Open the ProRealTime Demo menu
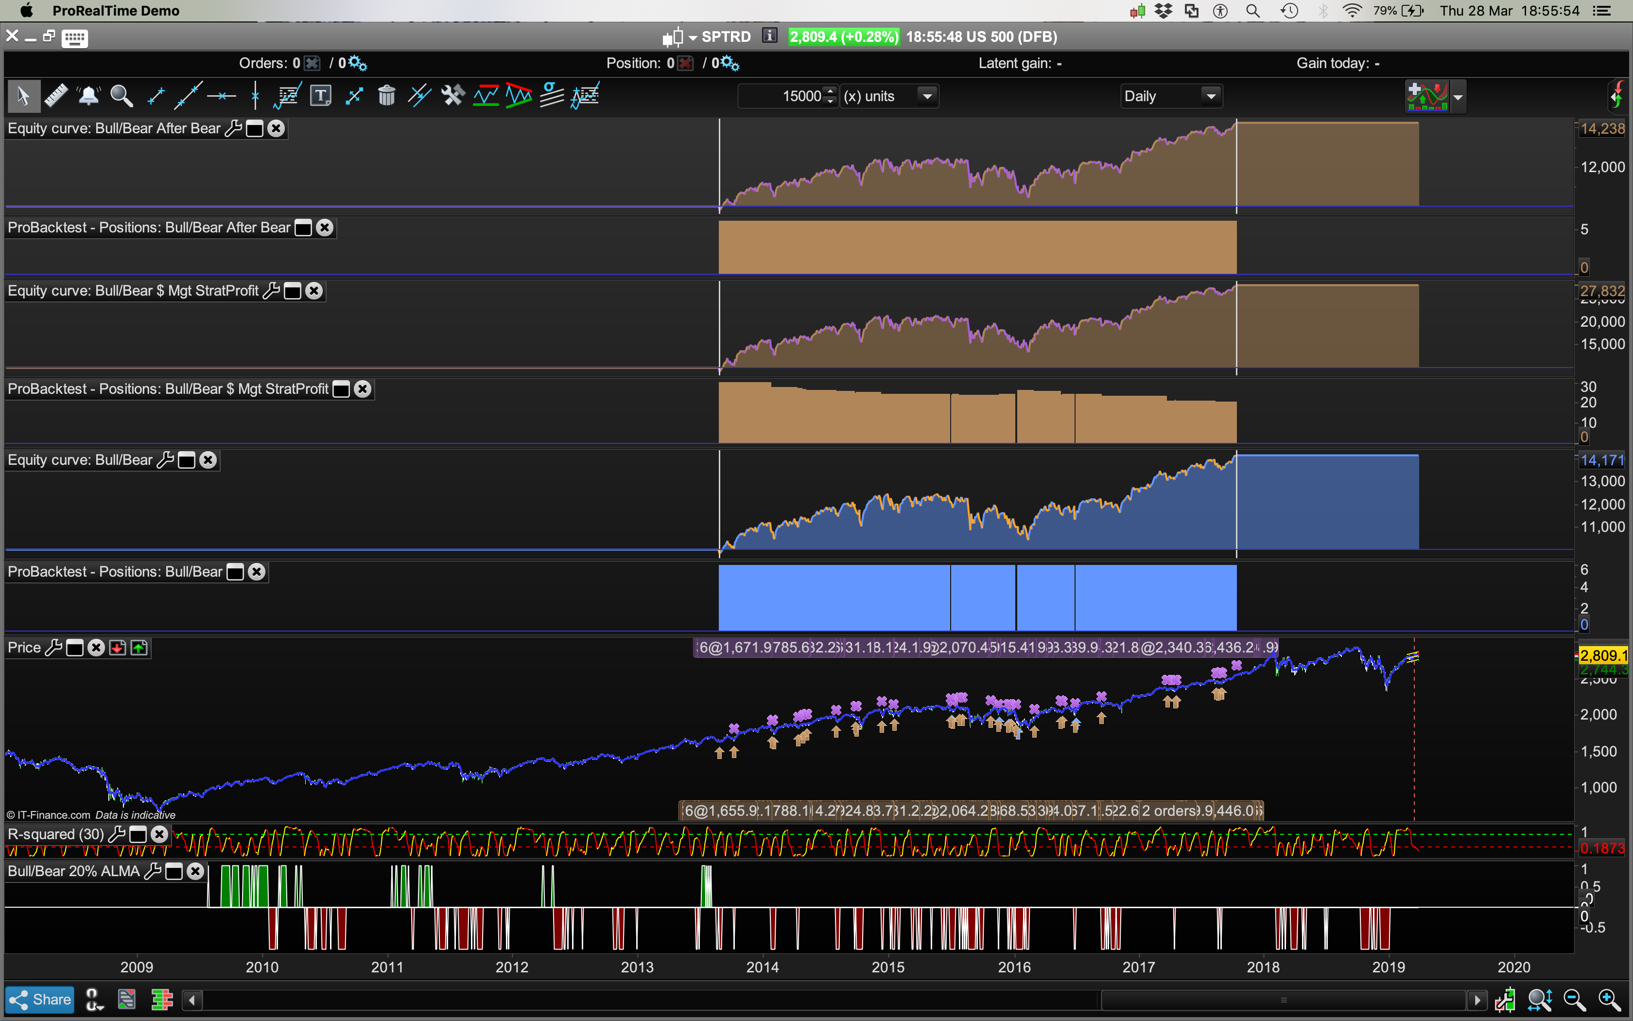Viewport: 1633px width, 1021px height. pos(115,10)
